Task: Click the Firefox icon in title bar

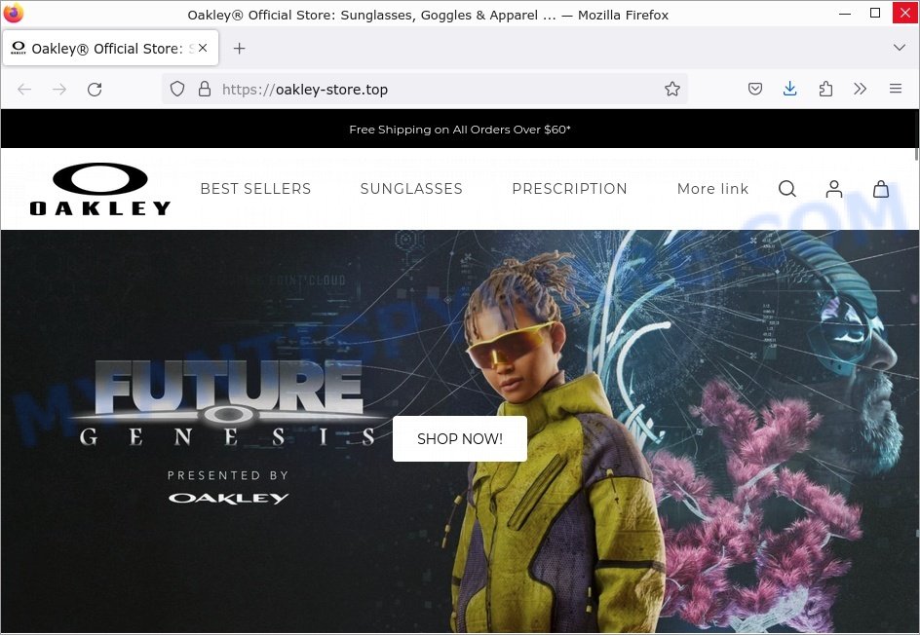Action: point(13,13)
